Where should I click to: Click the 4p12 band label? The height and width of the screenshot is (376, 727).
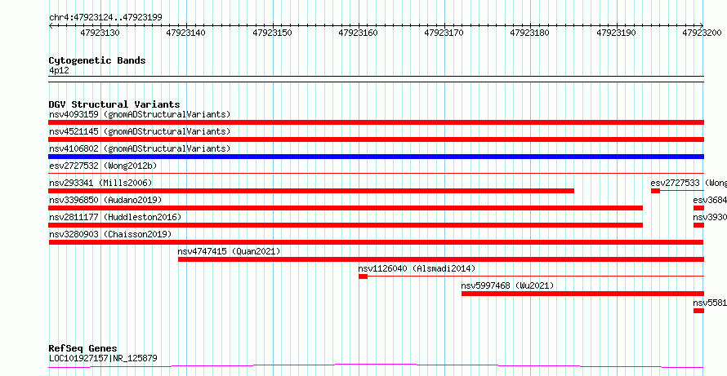click(59, 70)
